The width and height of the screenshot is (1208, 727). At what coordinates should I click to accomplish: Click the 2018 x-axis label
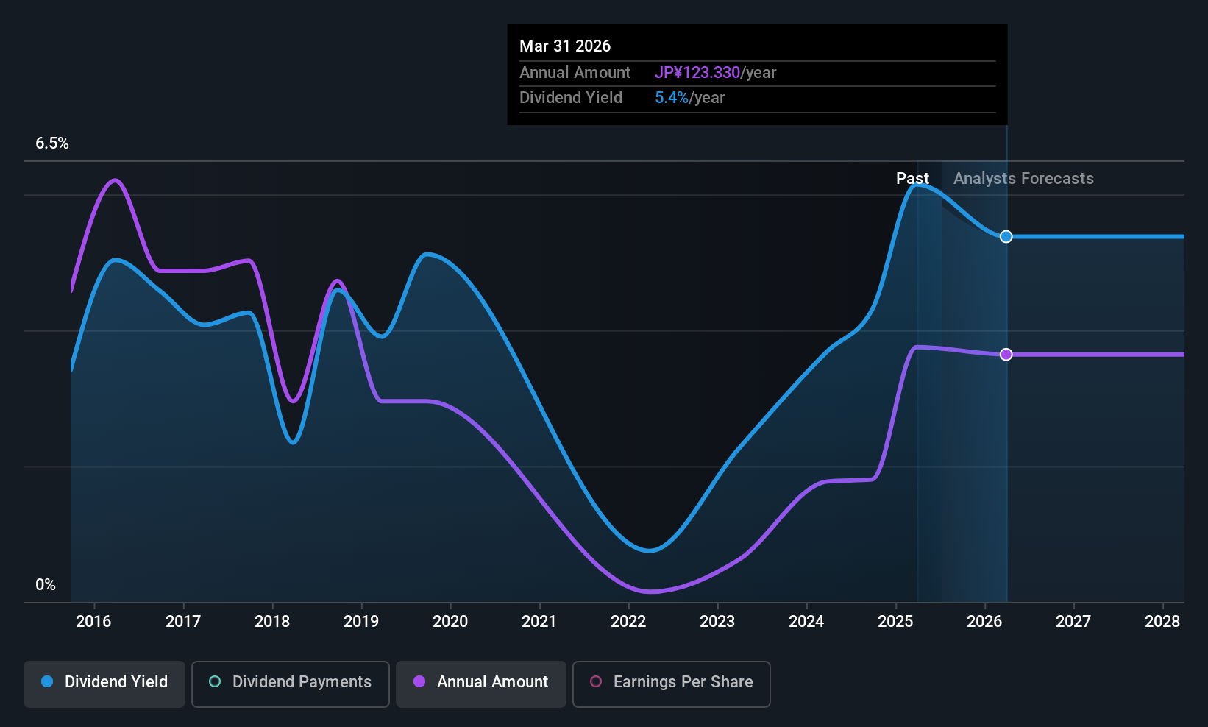coord(272,621)
